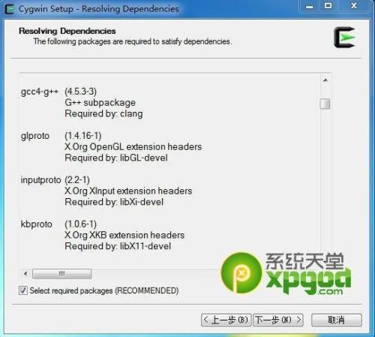Close the Cygwin Setup window
Image resolution: width=375 pixels, height=337 pixels.
353,6
